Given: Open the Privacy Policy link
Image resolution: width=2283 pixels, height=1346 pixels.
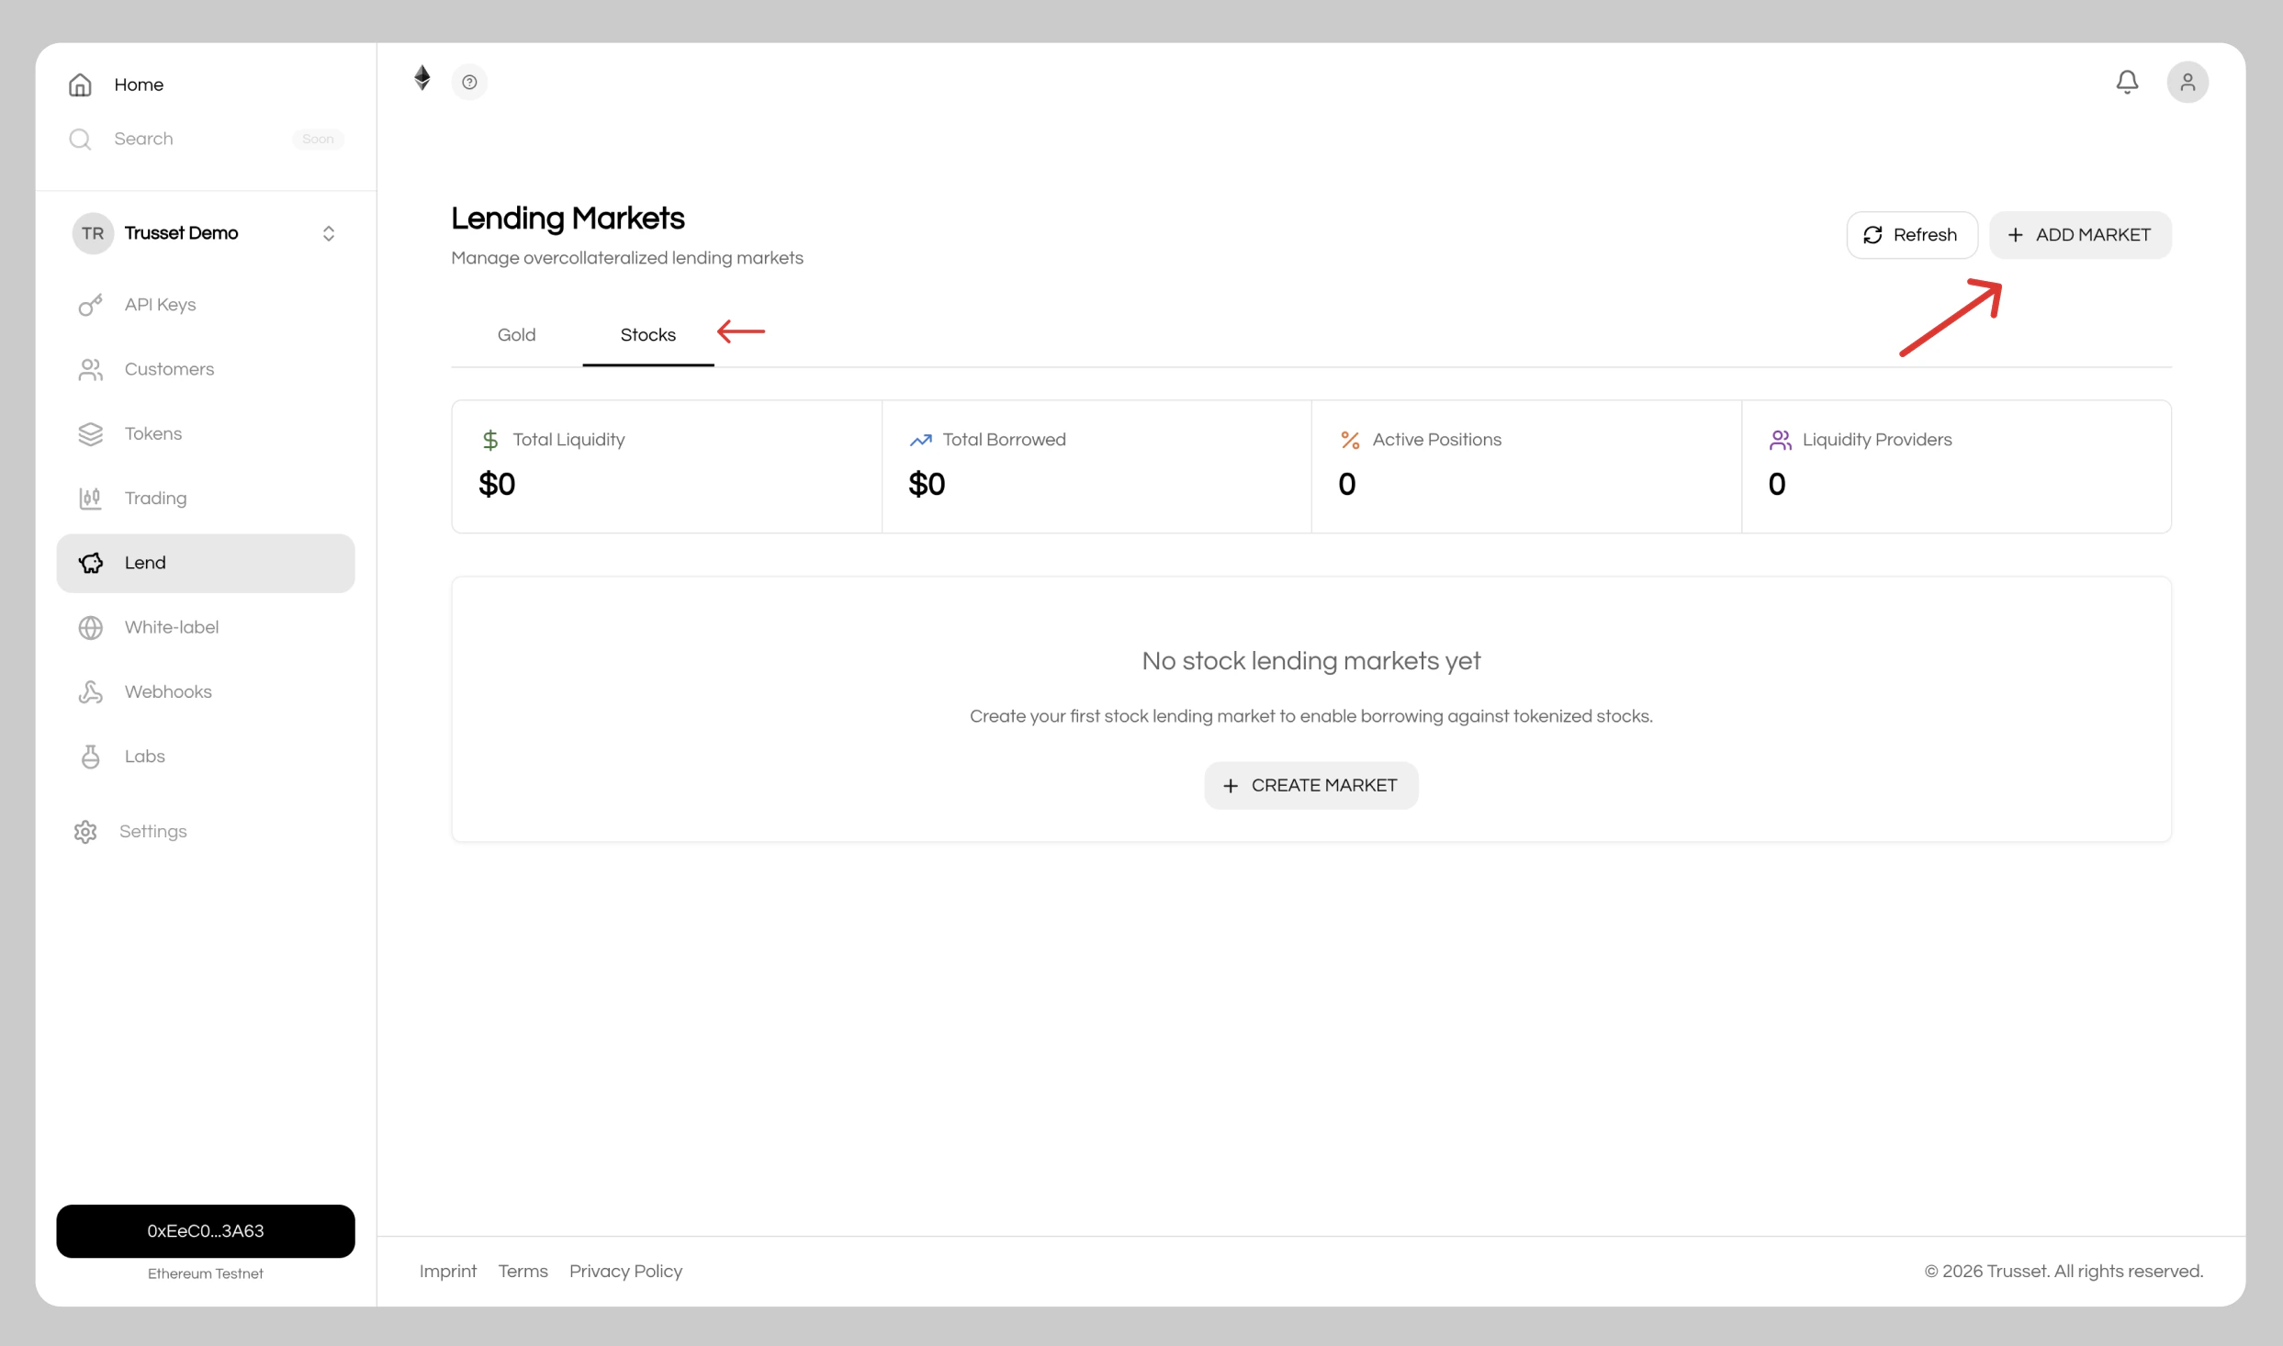Looking at the screenshot, I should [624, 1271].
